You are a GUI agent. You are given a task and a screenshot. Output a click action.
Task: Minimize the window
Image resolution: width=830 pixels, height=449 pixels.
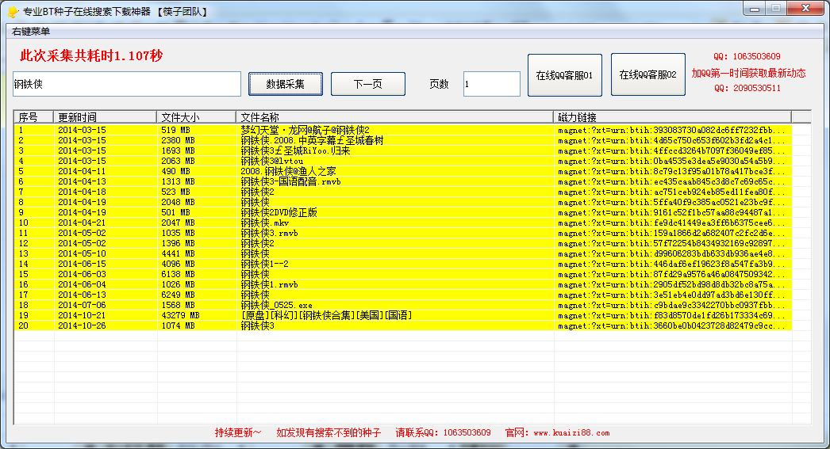point(755,9)
